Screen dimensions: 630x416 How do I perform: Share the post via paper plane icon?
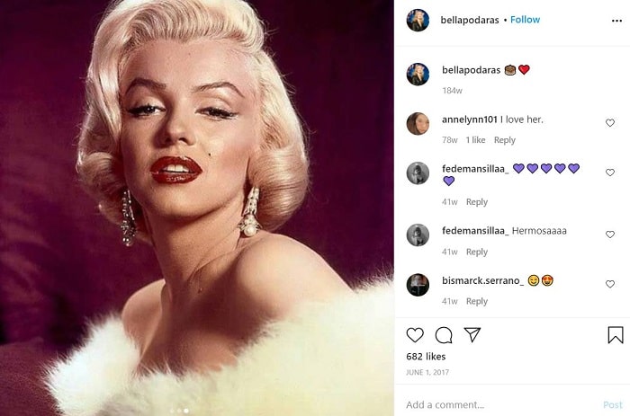pos(472,334)
